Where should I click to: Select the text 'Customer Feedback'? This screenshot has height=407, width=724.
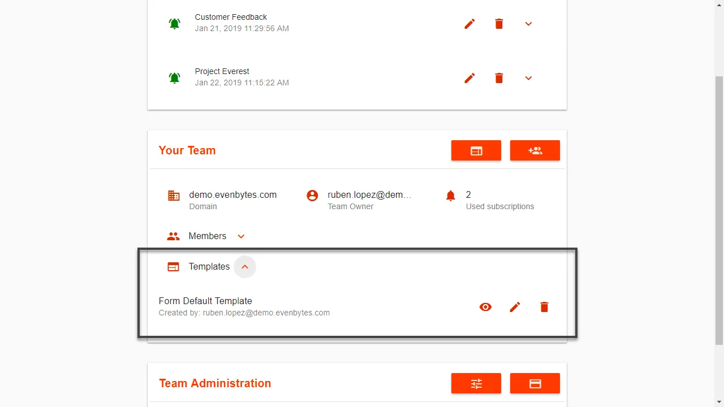(231, 17)
